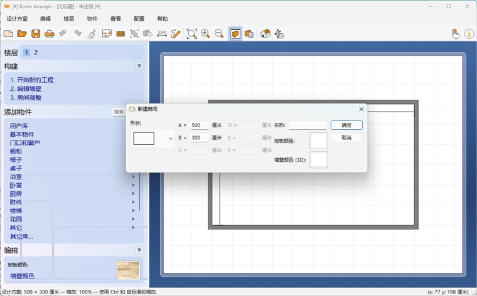
Task: Open the 设计方案 menu
Action: [x=17, y=19]
